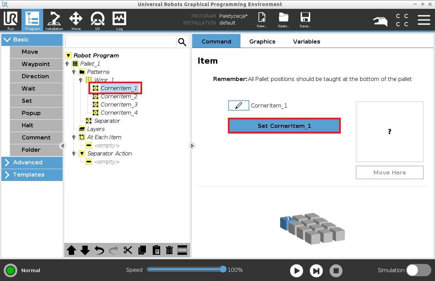
Task: Delete the selected node with trash icon
Action: (169, 250)
